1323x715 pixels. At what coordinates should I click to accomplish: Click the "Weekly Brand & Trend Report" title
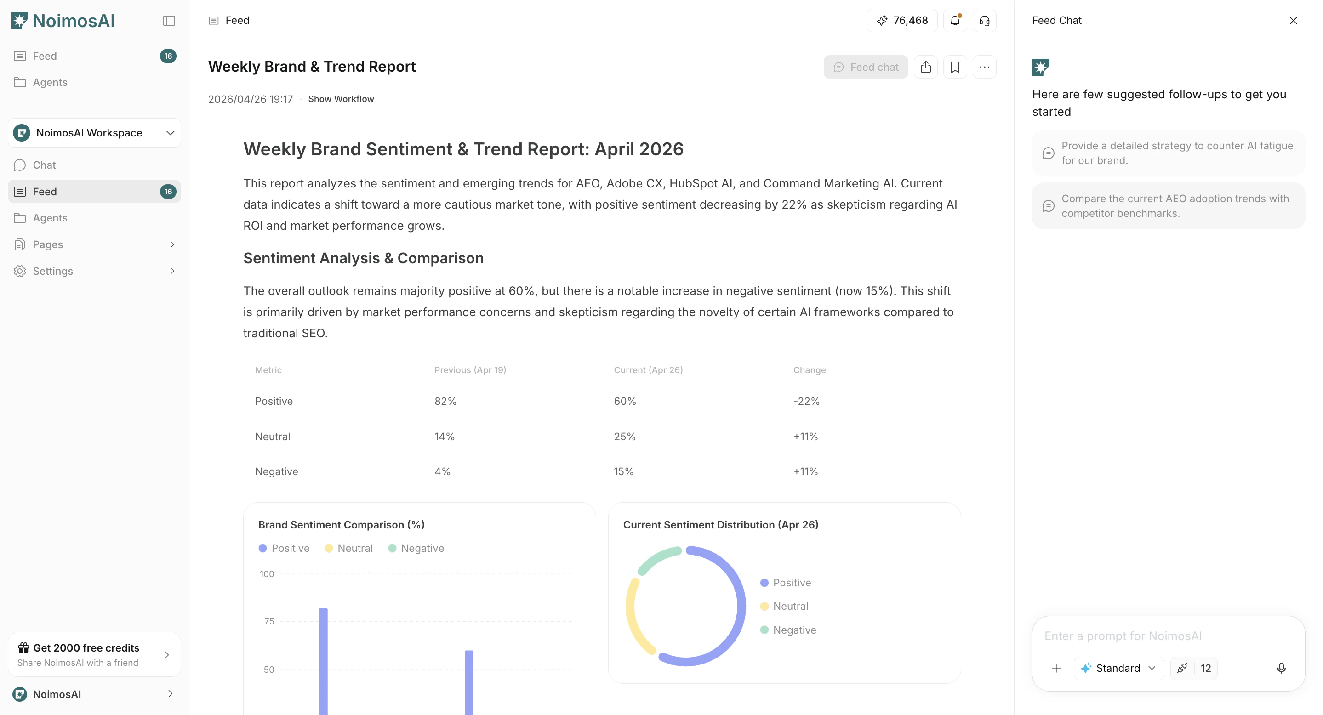312,67
